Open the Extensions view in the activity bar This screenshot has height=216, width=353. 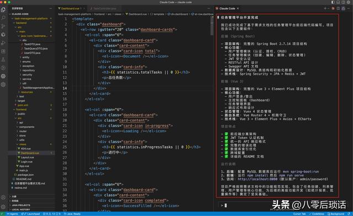[3, 51]
